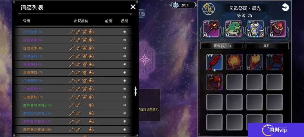Select the 白魂获取+7% affix row
This screenshot has height=137, width=304.
pyautogui.click(x=73, y=97)
